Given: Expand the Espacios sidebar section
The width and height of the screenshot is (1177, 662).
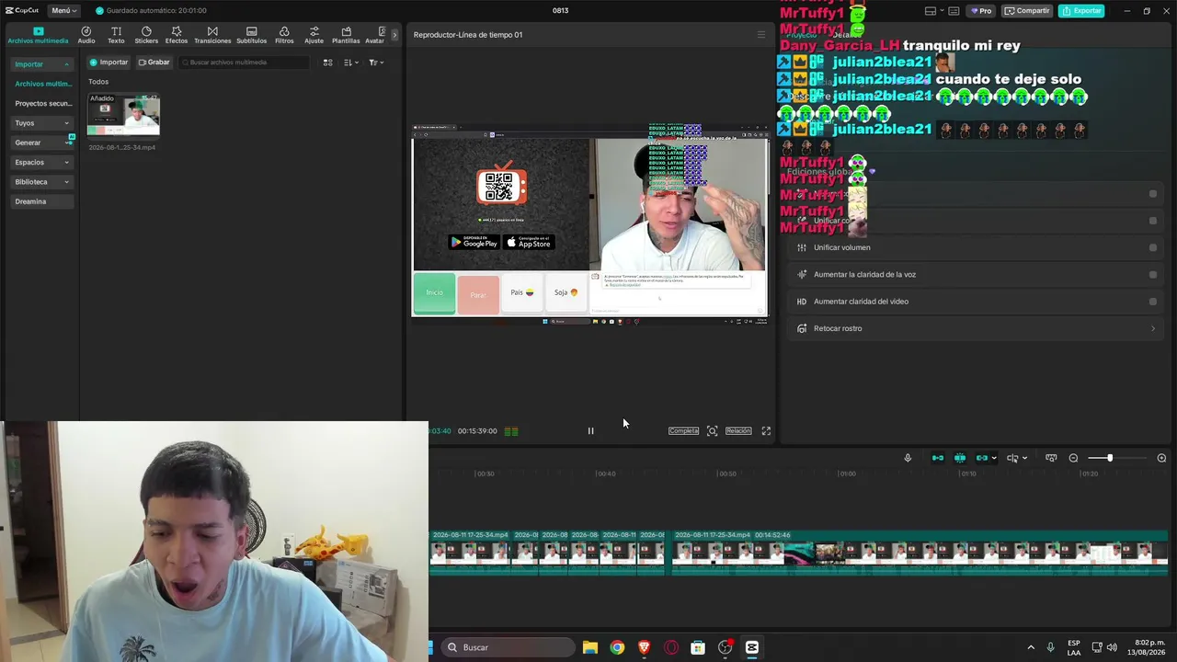Looking at the screenshot, I should (x=42, y=162).
